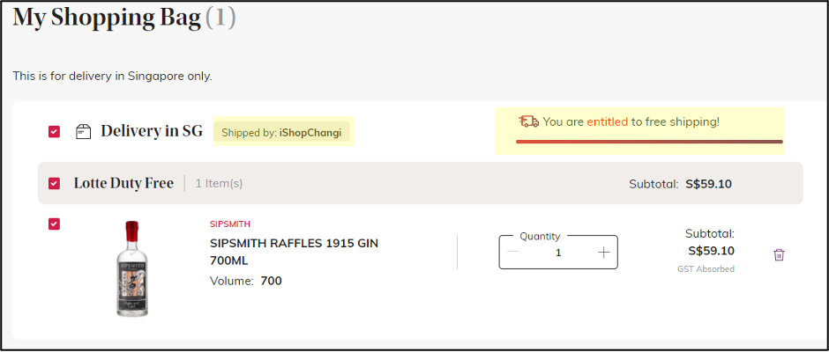This screenshot has width=829, height=352.
Task: Increase quantity with the plus button
Action: tap(604, 253)
